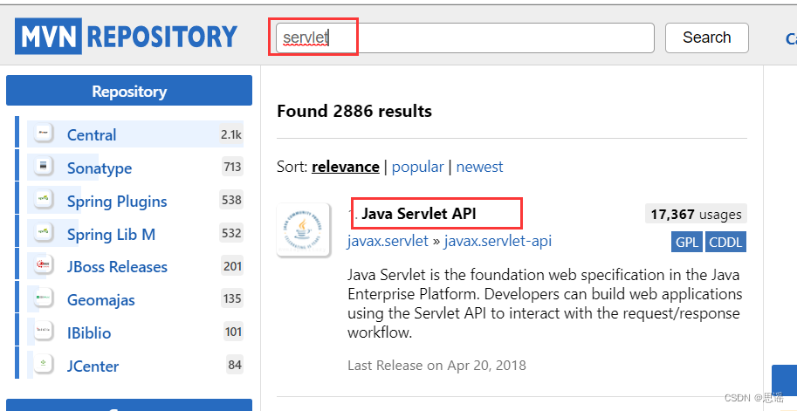Click the Sonatype repository icon

tap(43, 167)
